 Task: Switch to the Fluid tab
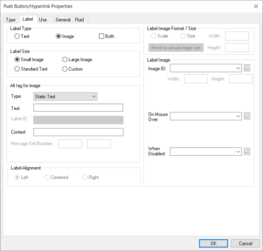click(80, 20)
